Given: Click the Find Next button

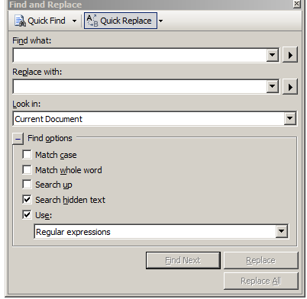Looking at the screenshot, I should pyautogui.click(x=183, y=260).
